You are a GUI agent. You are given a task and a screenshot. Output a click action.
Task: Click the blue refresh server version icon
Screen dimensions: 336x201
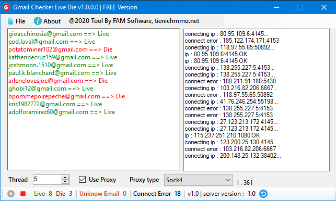(x=263, y=194)
